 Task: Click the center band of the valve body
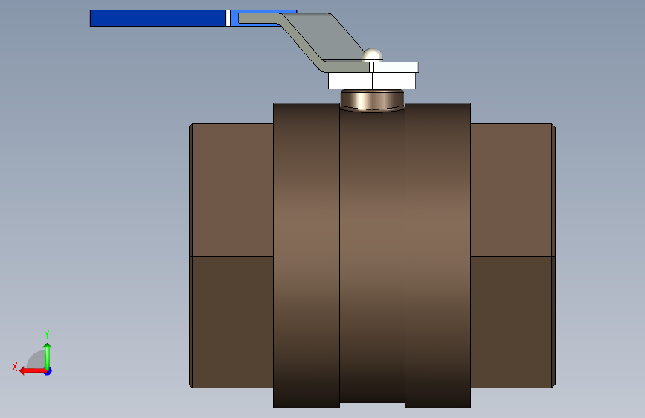coord(372,255)
